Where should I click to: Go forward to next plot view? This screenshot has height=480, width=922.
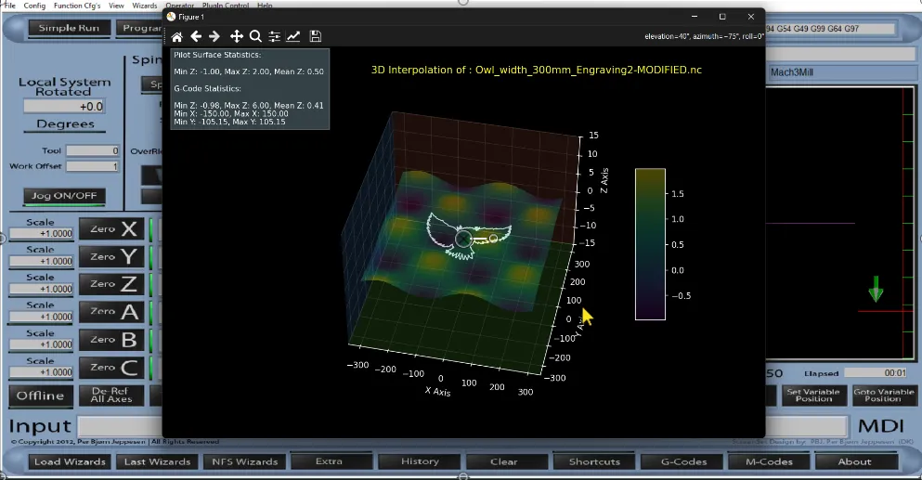pos(214,36)
